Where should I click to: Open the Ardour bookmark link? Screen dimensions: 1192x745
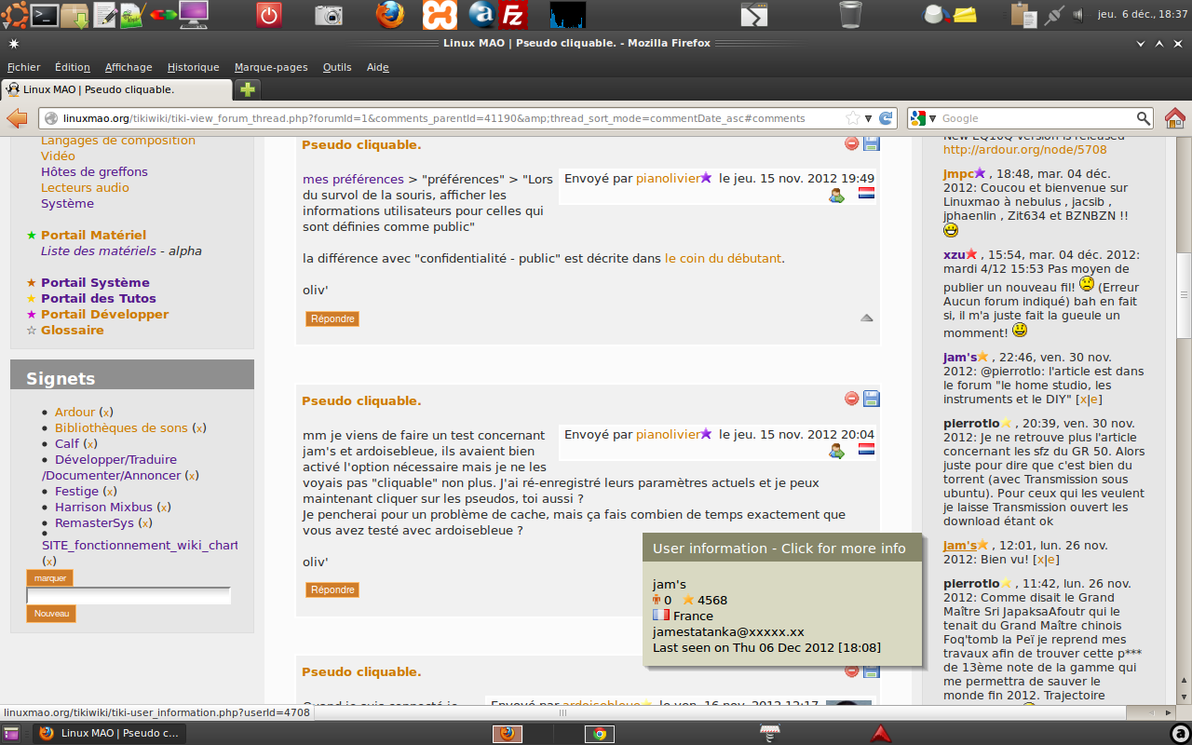[75, 412]
